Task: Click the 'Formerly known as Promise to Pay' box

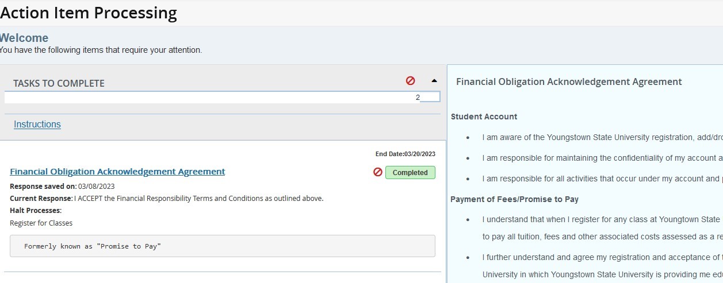Action: tap(222, 246)
